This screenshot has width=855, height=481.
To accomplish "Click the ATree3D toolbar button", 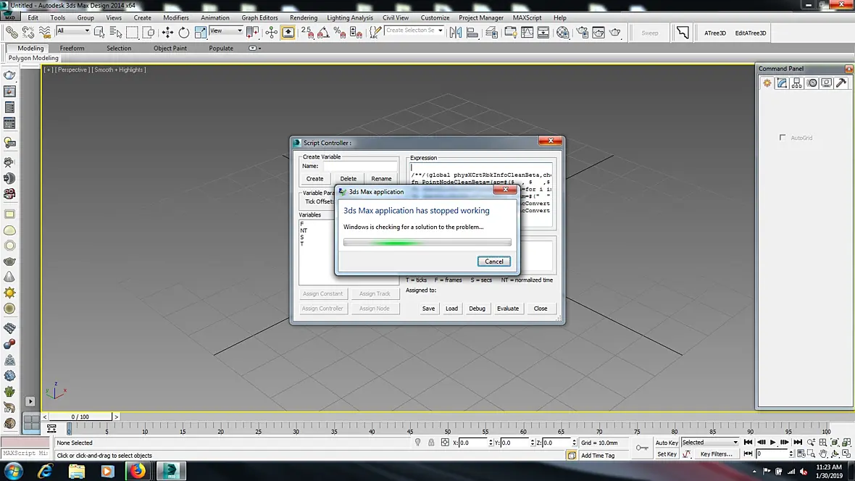I will point(715,33).
